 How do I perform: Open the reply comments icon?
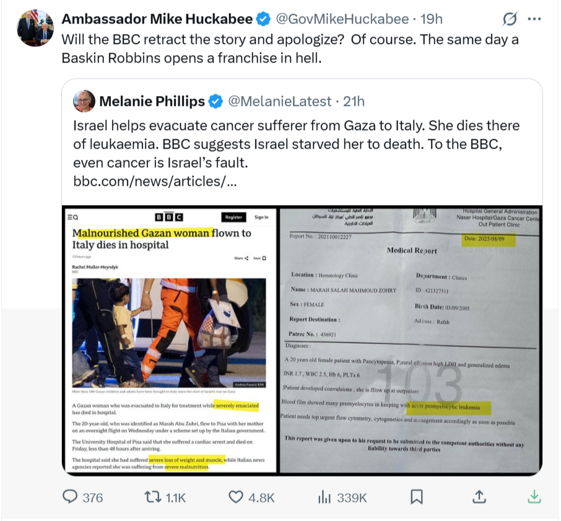pos(70,497)
